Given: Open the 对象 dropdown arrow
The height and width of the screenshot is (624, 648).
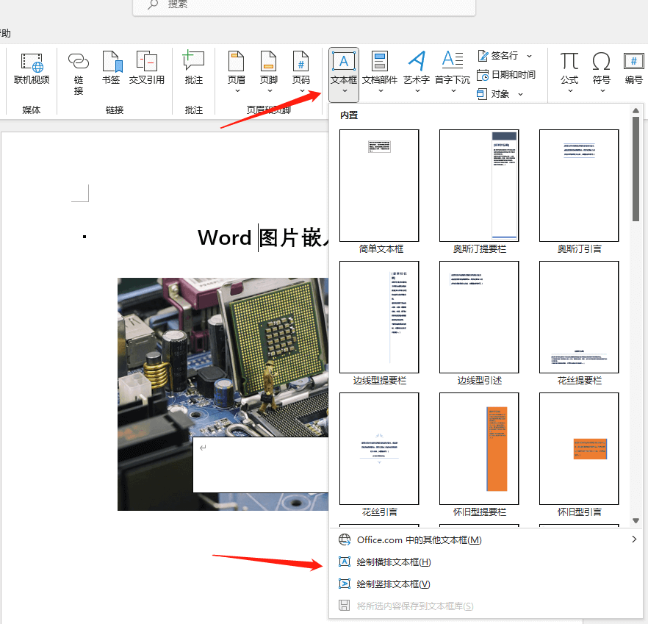Looking at the screenshot, I should 519,94.
